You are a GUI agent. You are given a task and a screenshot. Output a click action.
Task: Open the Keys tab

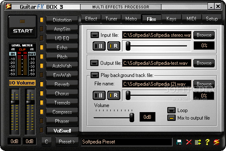click(x=171, y=19)
